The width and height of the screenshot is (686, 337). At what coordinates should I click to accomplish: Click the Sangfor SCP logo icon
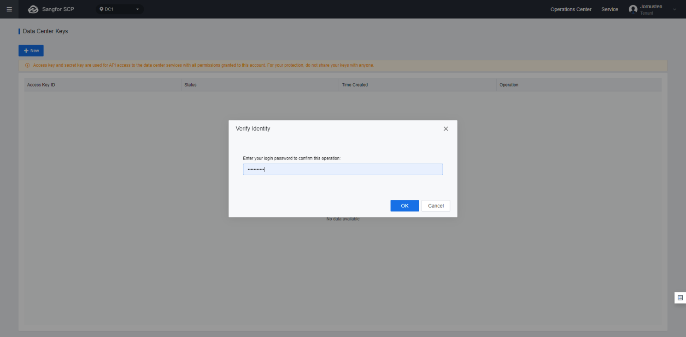(x=33, y=9)
